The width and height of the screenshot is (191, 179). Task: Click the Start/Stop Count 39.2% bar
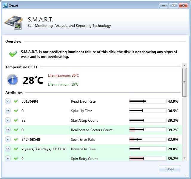point(148,120)
